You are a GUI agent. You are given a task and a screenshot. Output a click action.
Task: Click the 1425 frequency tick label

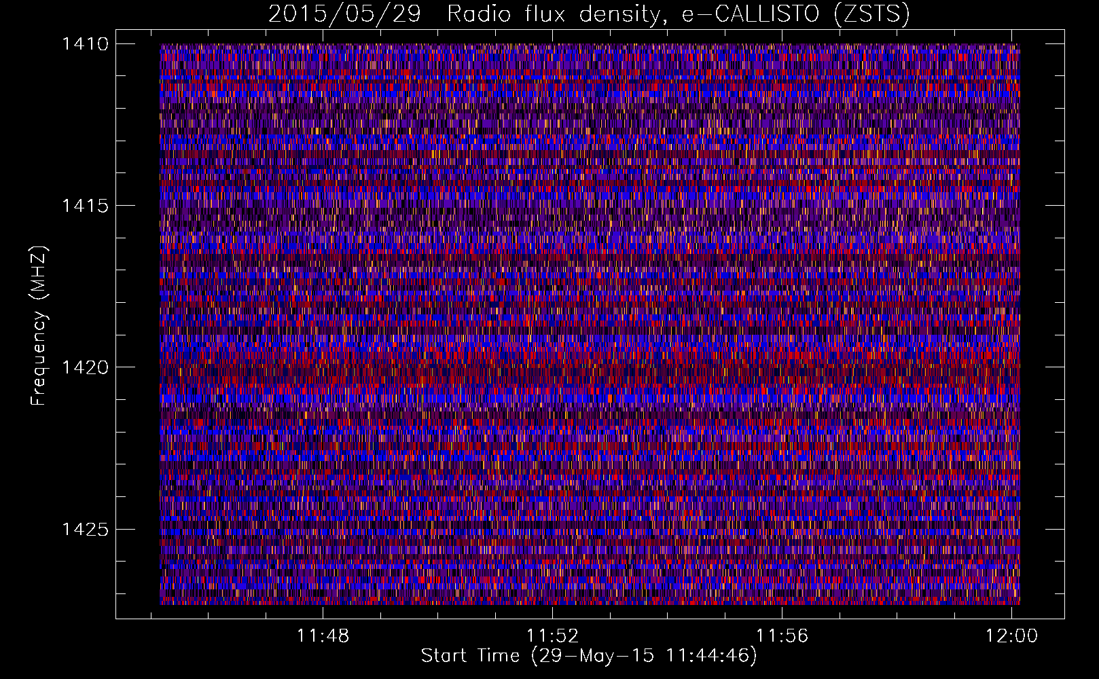[85, 529]
